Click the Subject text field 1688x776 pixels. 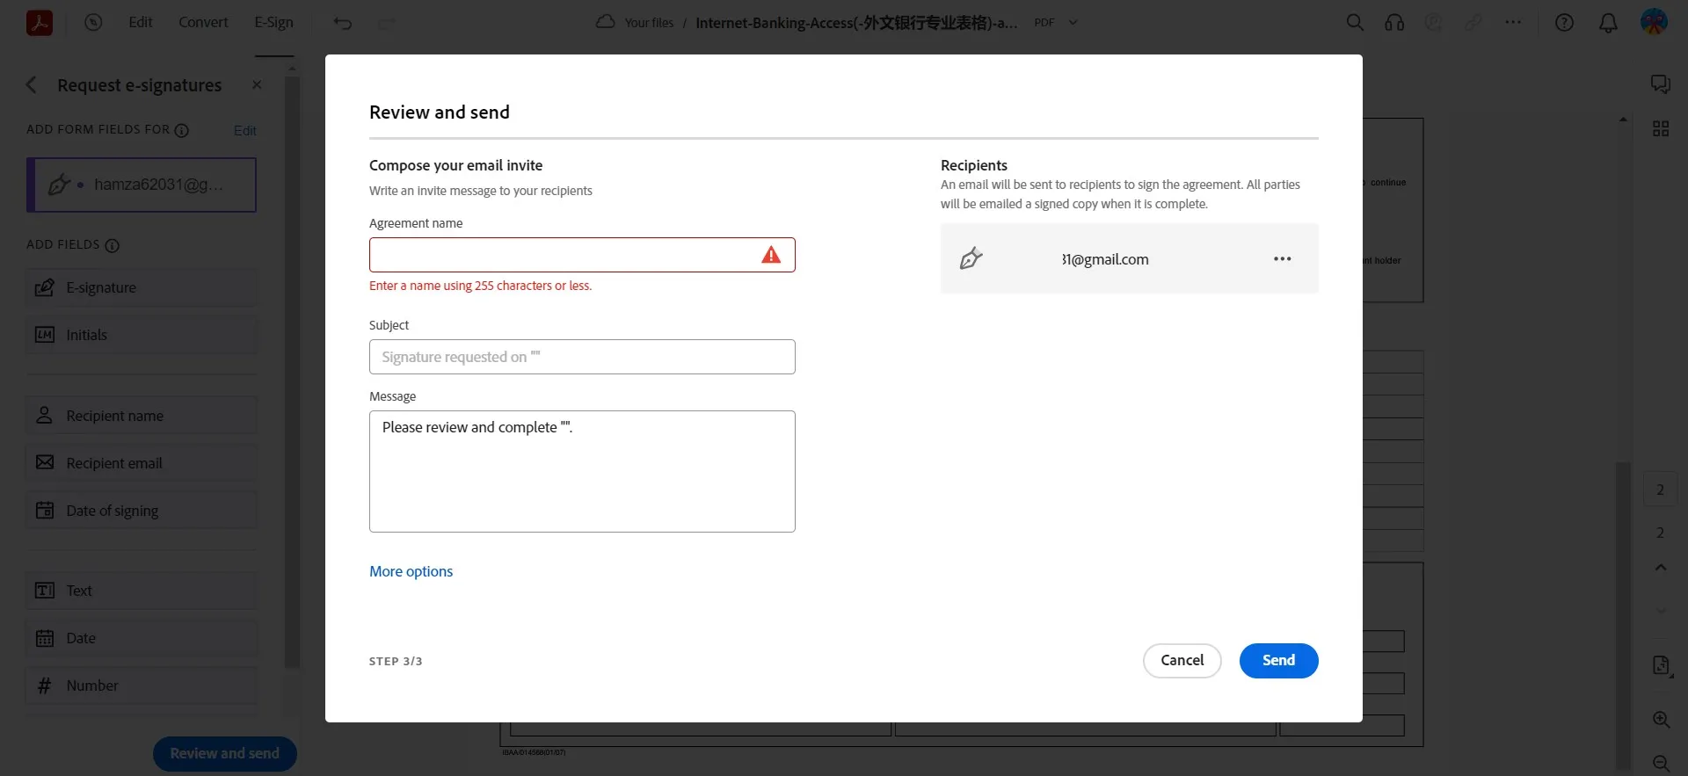[x=582, y=357]
